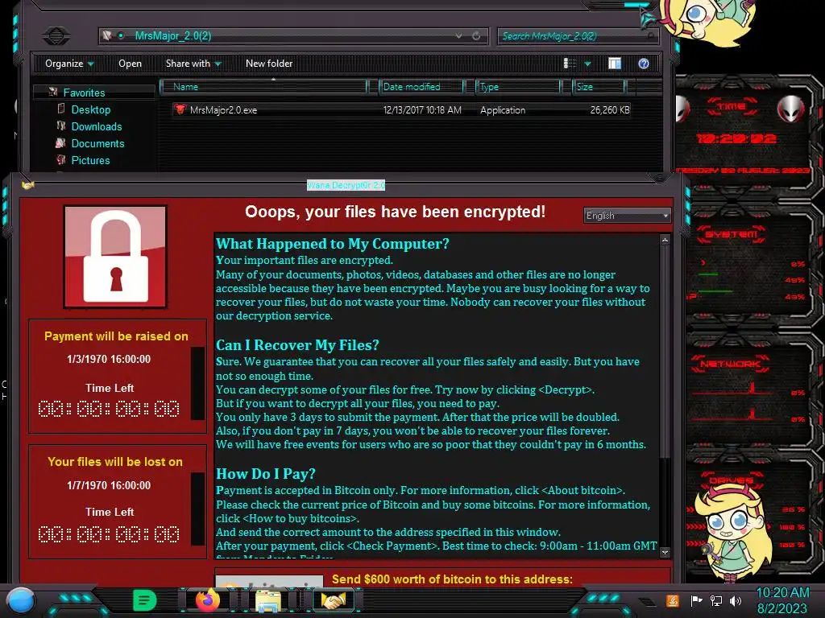This screenshot has width=825, height=618.
Task: Click the Search MrsMajor_2.0(2) field
Action: click(x=577, y=36)
